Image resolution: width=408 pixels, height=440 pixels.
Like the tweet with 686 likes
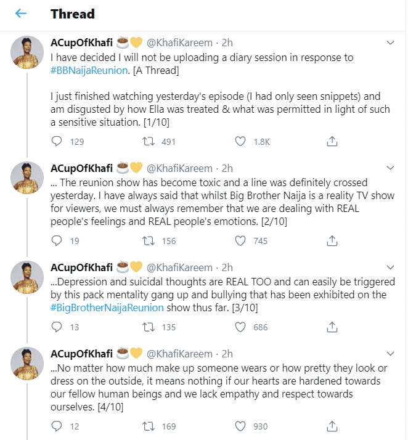[241, 327]
